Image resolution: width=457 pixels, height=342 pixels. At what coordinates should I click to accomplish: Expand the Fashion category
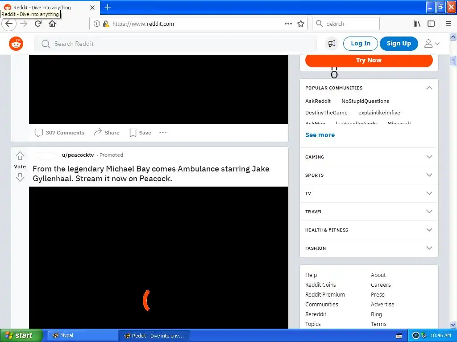[x=369, y=248]
